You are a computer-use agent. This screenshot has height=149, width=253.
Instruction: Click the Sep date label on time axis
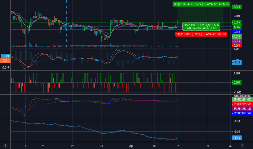[131, 146]
